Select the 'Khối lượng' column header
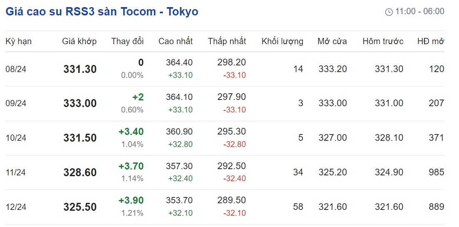The image size is (459, 227). 282,41
